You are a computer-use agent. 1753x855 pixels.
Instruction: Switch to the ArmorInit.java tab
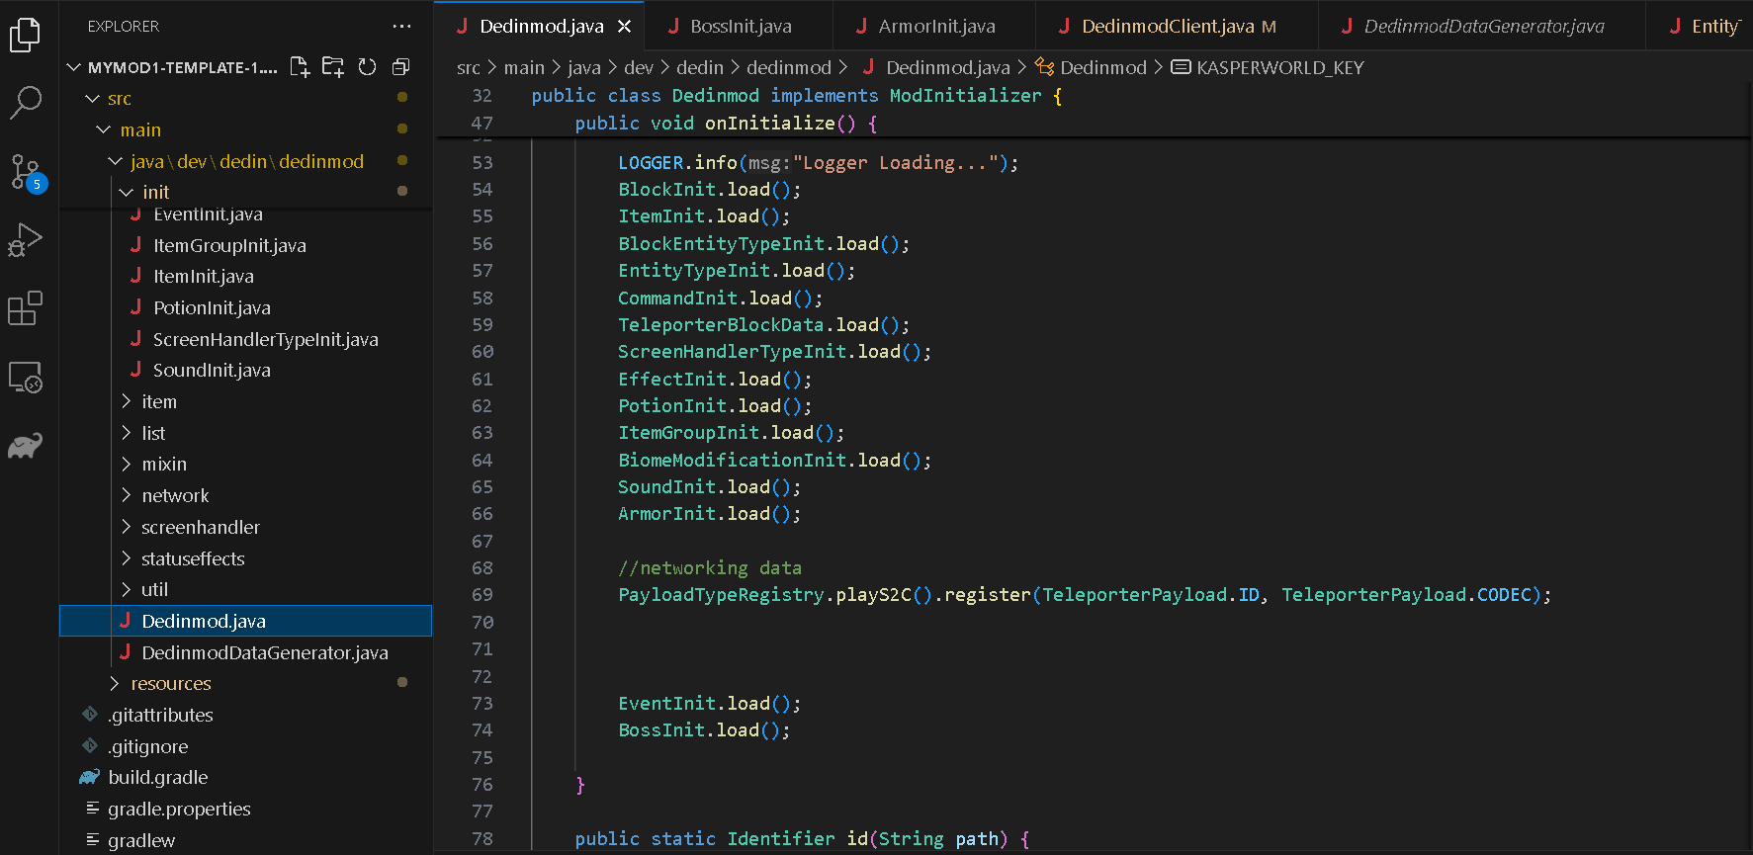(935, 27)
